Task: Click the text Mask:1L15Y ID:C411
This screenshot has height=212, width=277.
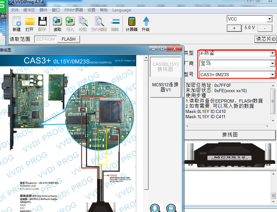Action: [205, 117]
